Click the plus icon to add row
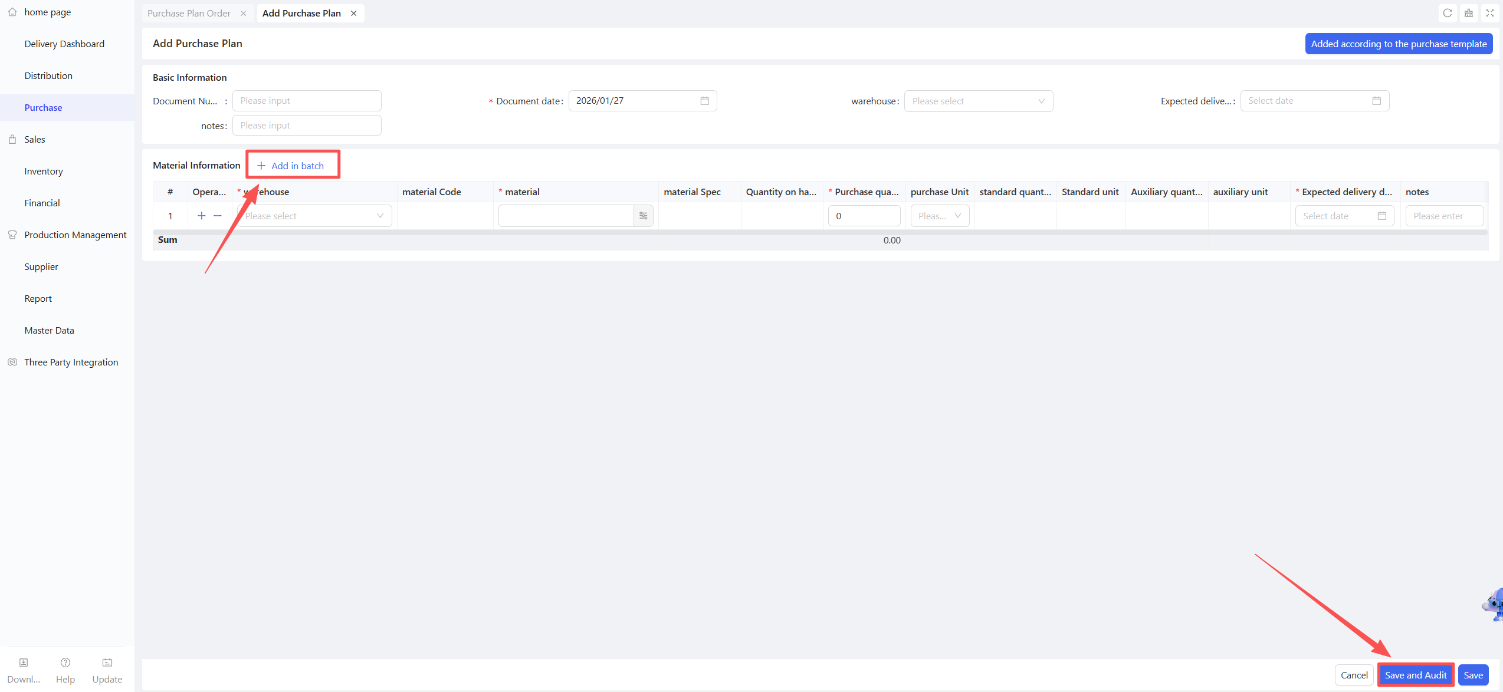This screenshot has width=1503, height=692. [x=201, y=216]
